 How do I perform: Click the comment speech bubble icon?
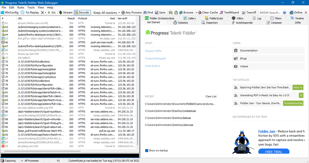22,12
